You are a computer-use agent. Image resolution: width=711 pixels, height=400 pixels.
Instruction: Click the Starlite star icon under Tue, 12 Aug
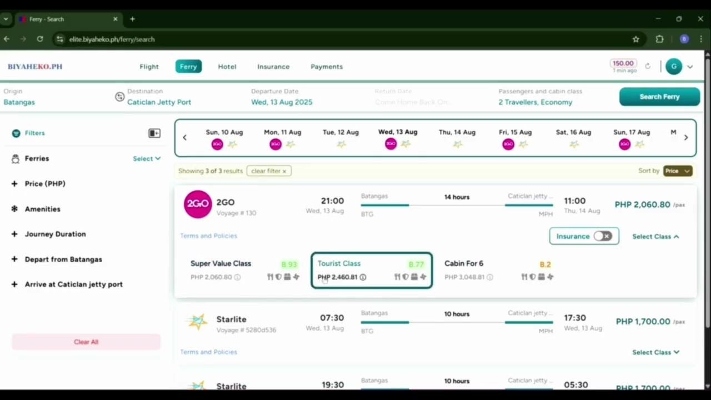pyautogui.click(x=341, y=144)
